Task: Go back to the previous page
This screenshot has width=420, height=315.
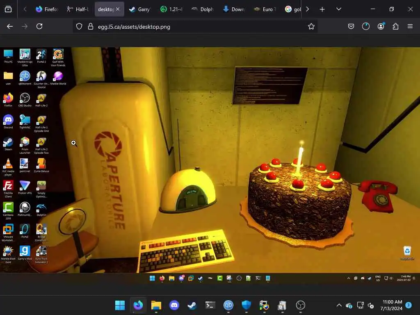Action: tap(10, 26)
